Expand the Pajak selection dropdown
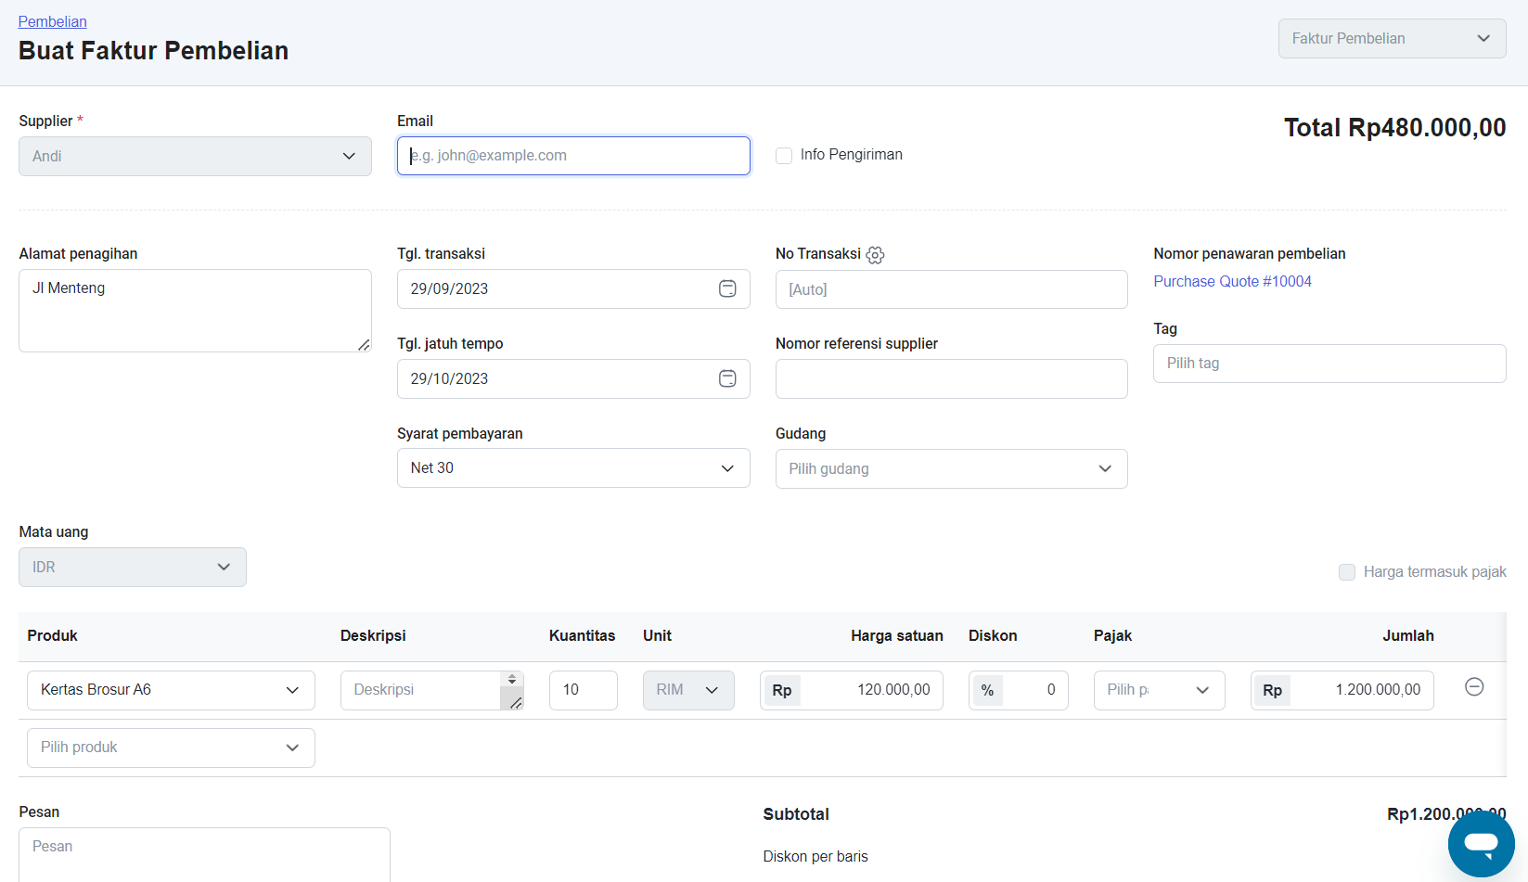The height and width of the screenshot is (882, 1528). pyautogui.click(x=1159, y=690)
